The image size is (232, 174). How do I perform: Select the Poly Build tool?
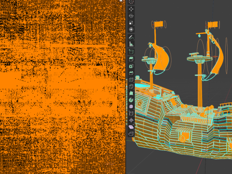[131, 93]
